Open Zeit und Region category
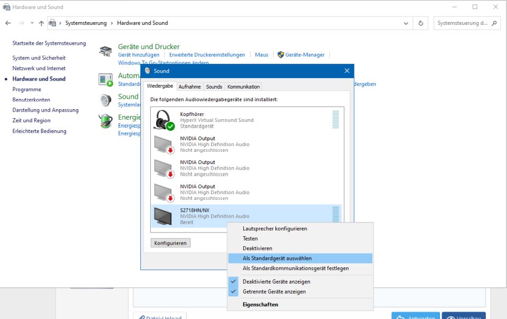The height and width of the screenshot is (319, 507). (31, 121)
